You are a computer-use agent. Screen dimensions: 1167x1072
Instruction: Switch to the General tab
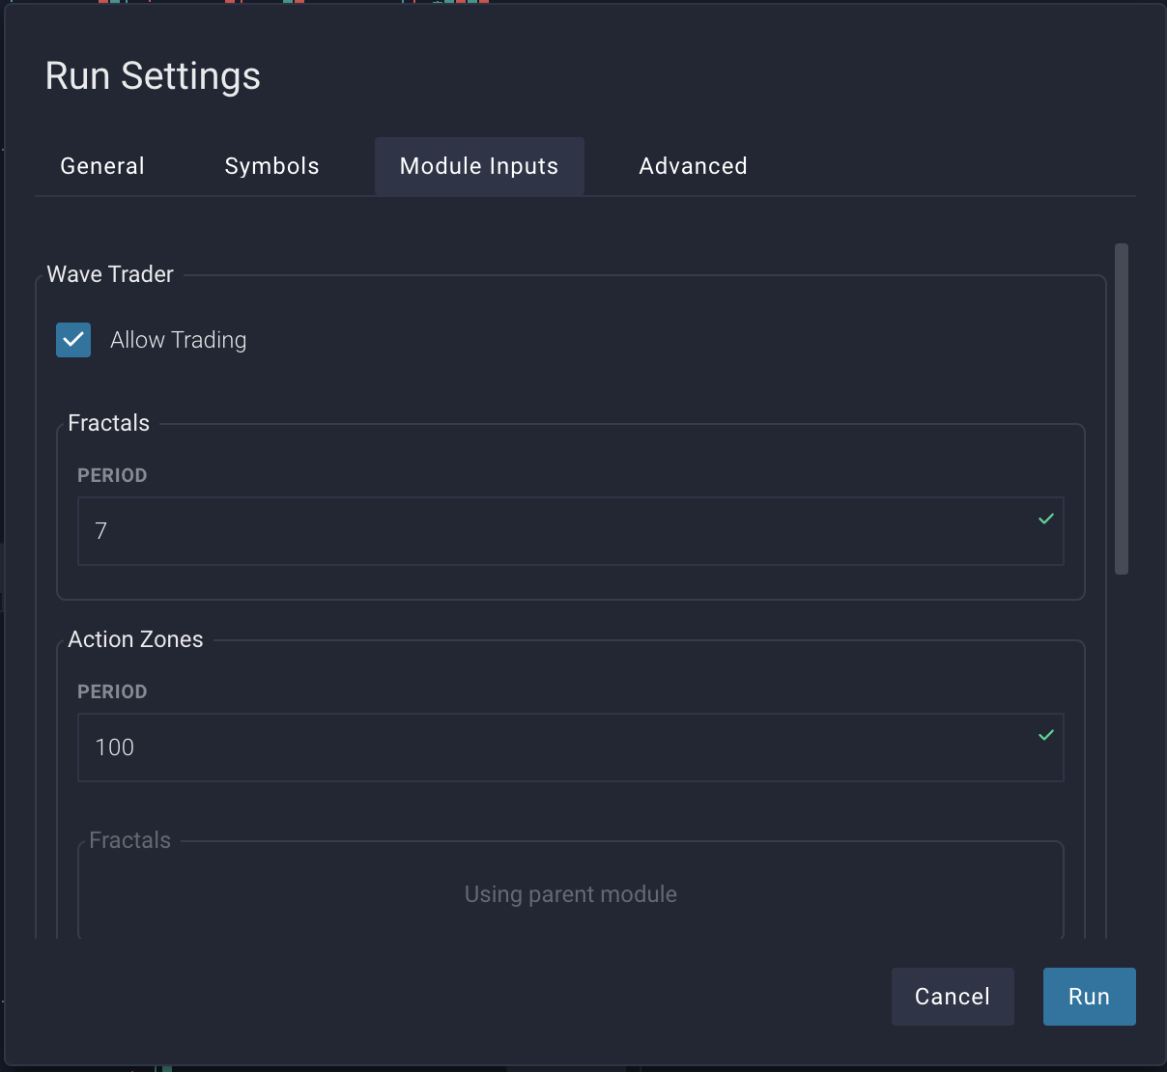click(x=102, y=166)
